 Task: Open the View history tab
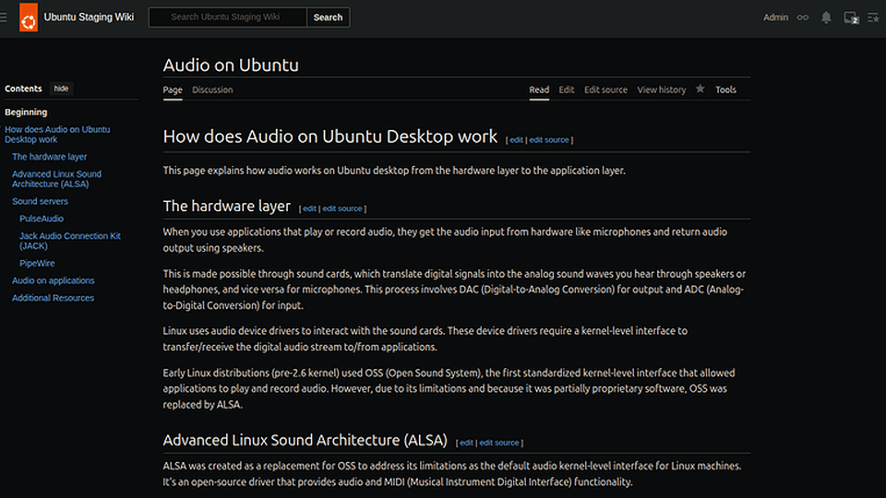(662, 89)
